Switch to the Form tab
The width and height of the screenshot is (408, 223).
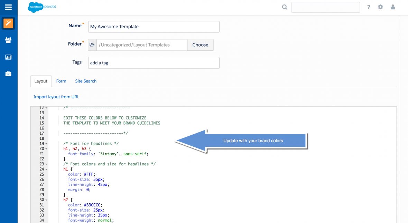[61, 81]
